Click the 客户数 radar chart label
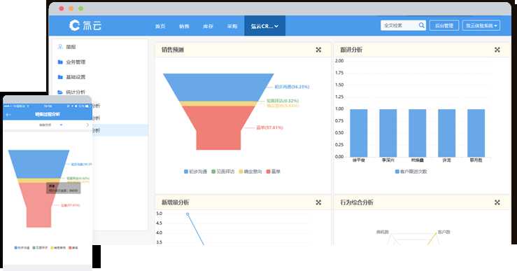This screenshot has width=517, height=271. (x=444, y=232)
